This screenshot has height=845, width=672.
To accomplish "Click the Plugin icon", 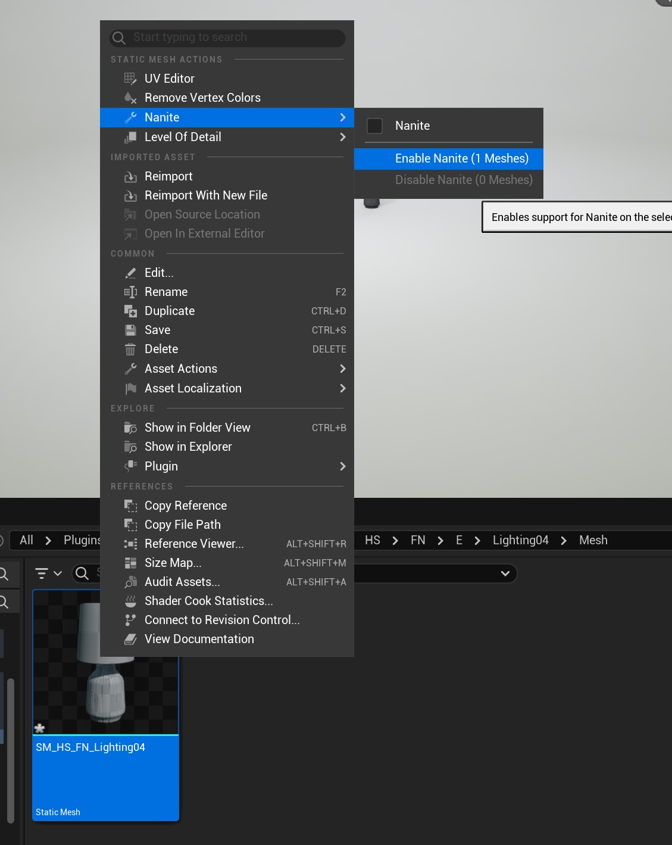I will click(130, 466).
